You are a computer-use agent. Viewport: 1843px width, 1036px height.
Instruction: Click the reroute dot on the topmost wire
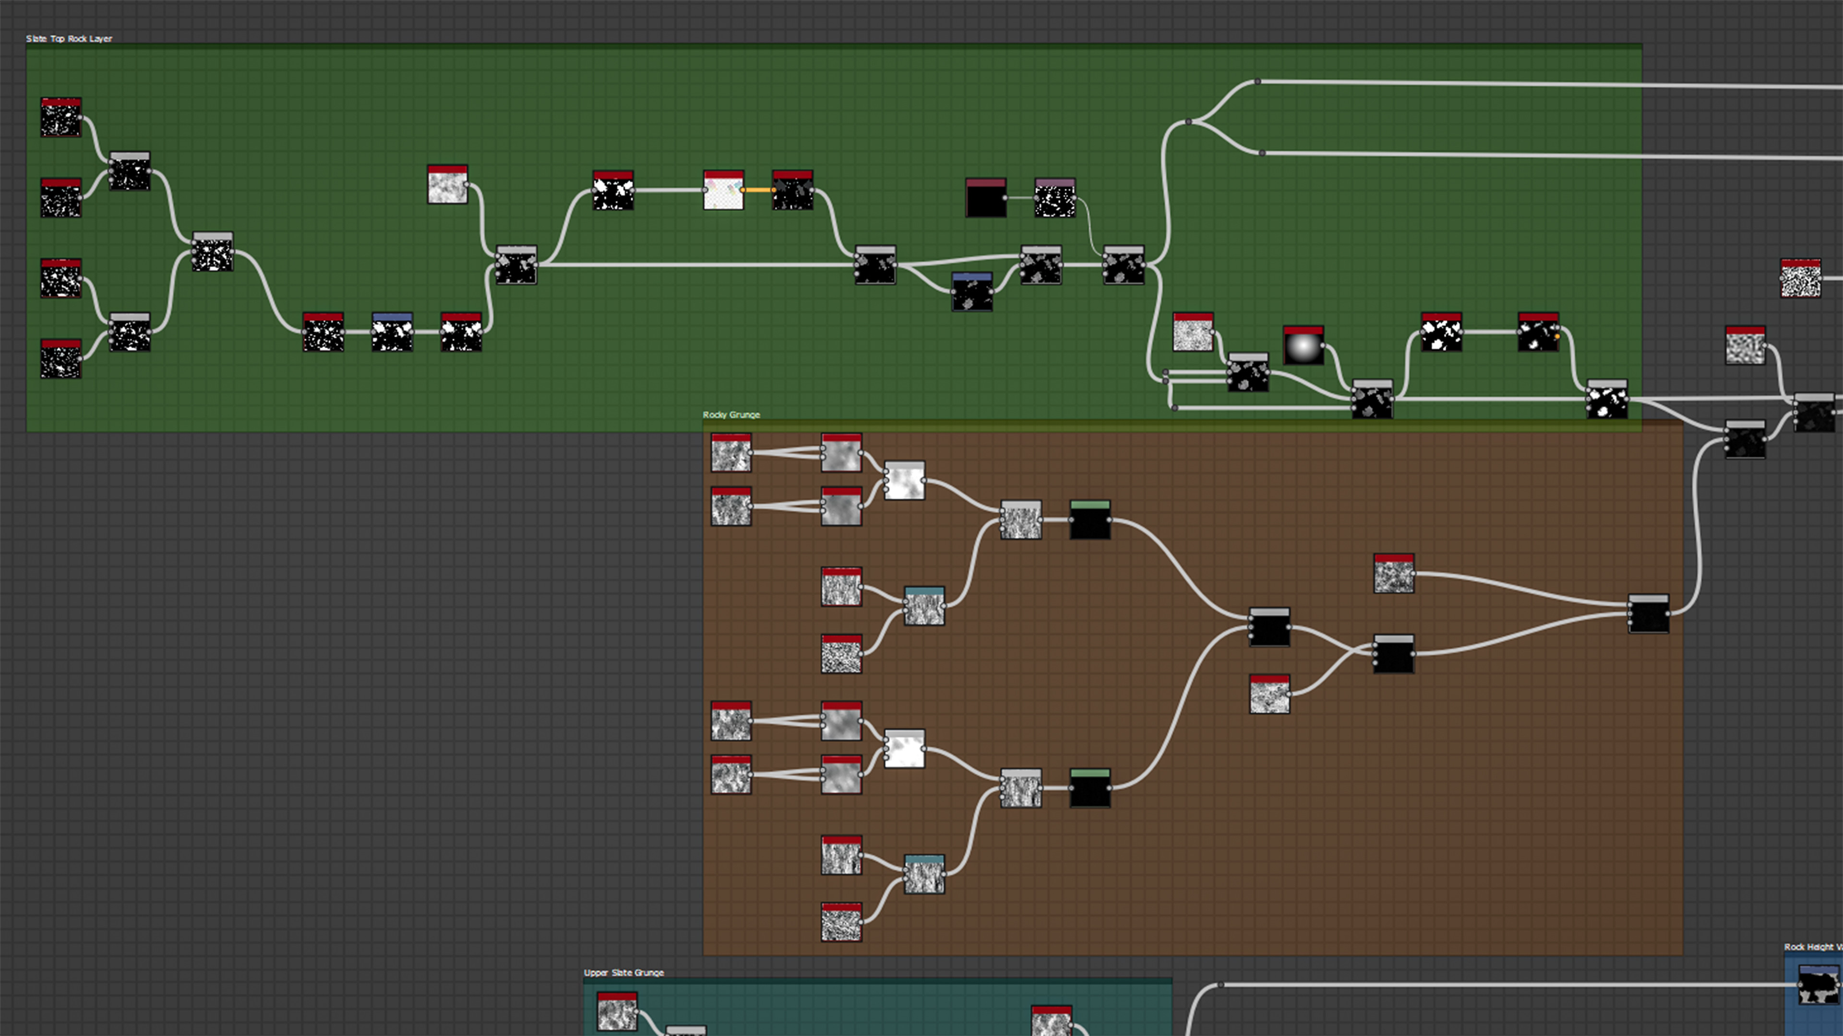1257,82
